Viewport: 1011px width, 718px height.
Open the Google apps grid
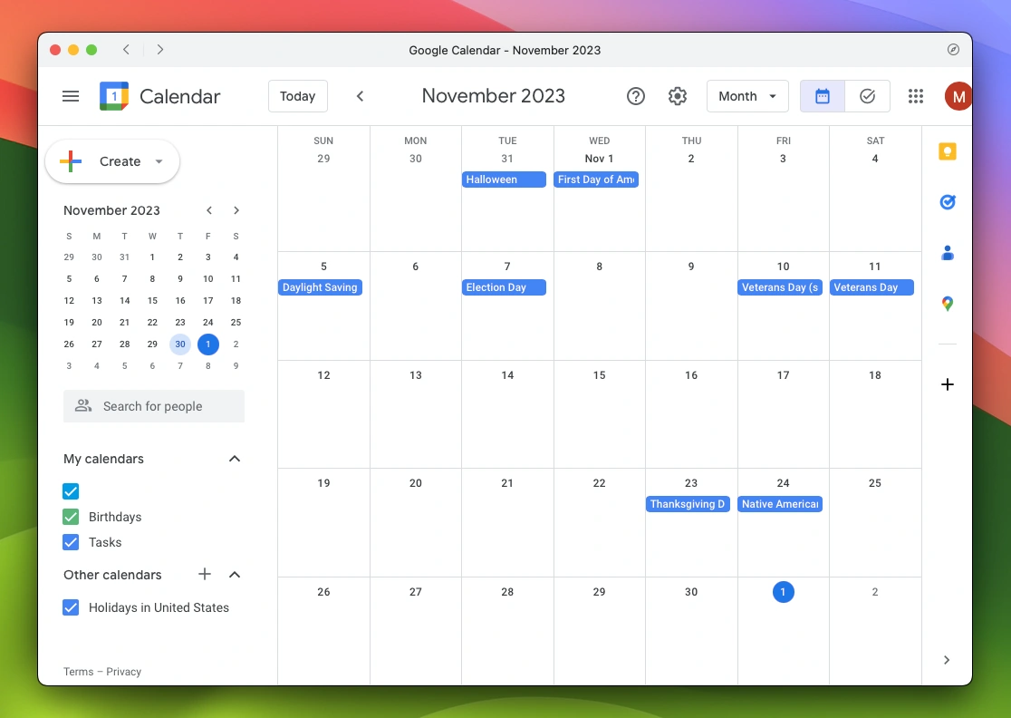(916, 96)
